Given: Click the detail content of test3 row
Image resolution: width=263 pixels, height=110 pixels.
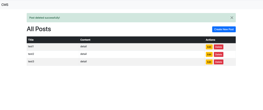Looking at the screenshot, I should coord(84,62).
